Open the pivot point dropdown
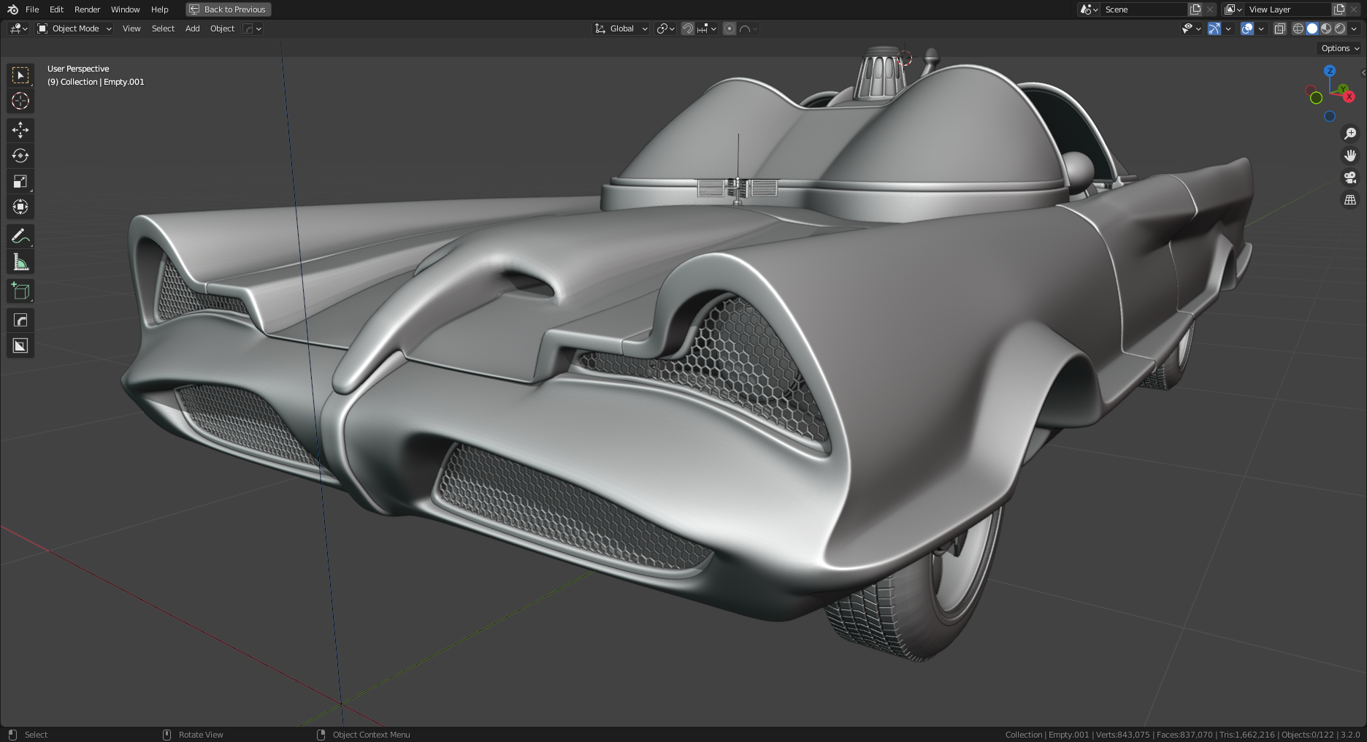The height and width of the screenshot is (742, 1367). 665,28
